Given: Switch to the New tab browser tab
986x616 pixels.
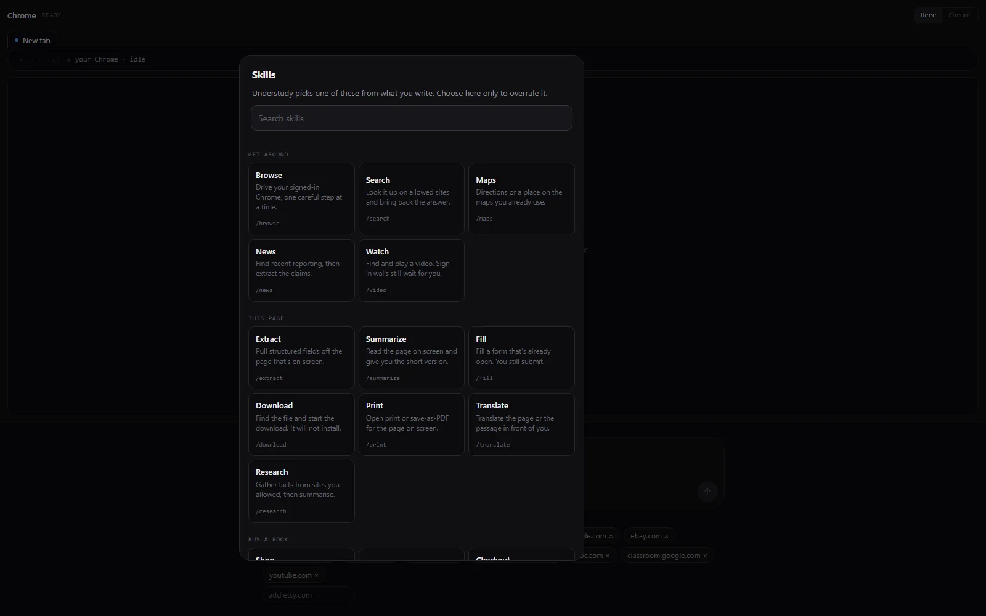Looking at the screenshot, I should click(x=32, y=41).
